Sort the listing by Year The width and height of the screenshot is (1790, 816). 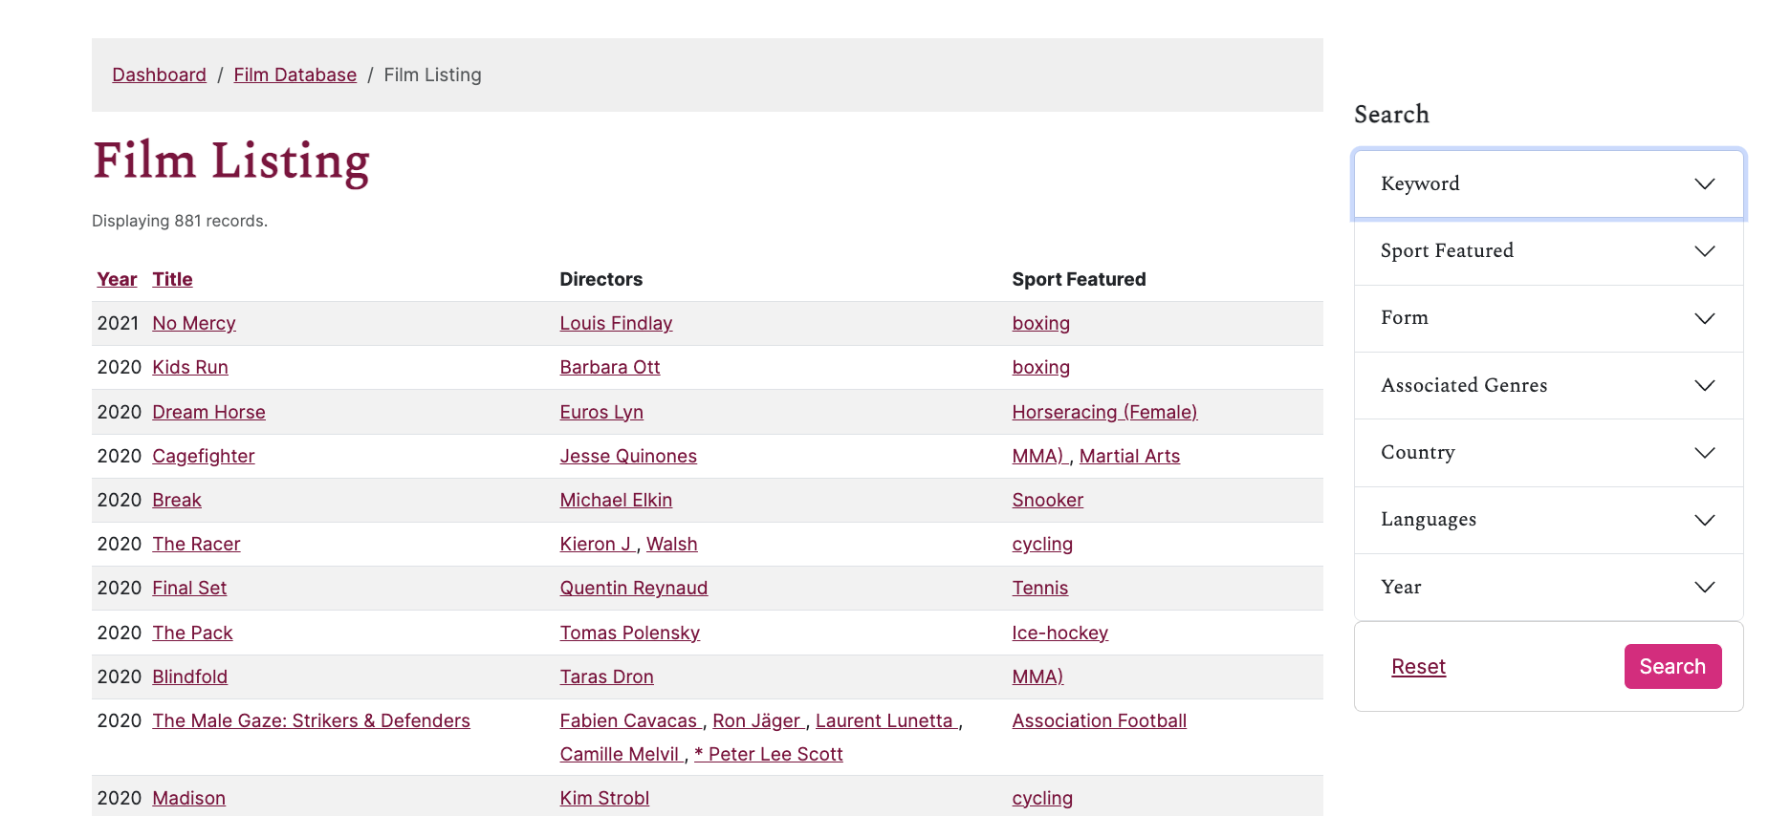117,279
